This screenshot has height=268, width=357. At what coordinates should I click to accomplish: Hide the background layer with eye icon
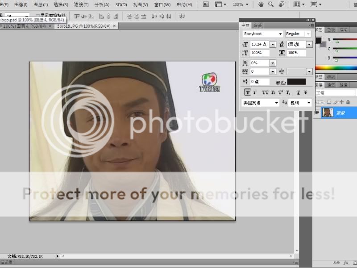[316, 113]
